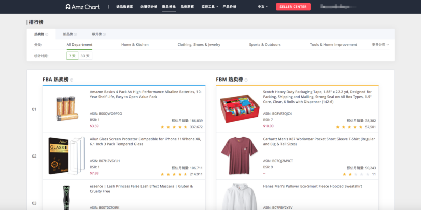The height and width of the screenshot is (210, 422).
Task: Open 关键词分析 in top navigation
Action: tap(149, 7)
